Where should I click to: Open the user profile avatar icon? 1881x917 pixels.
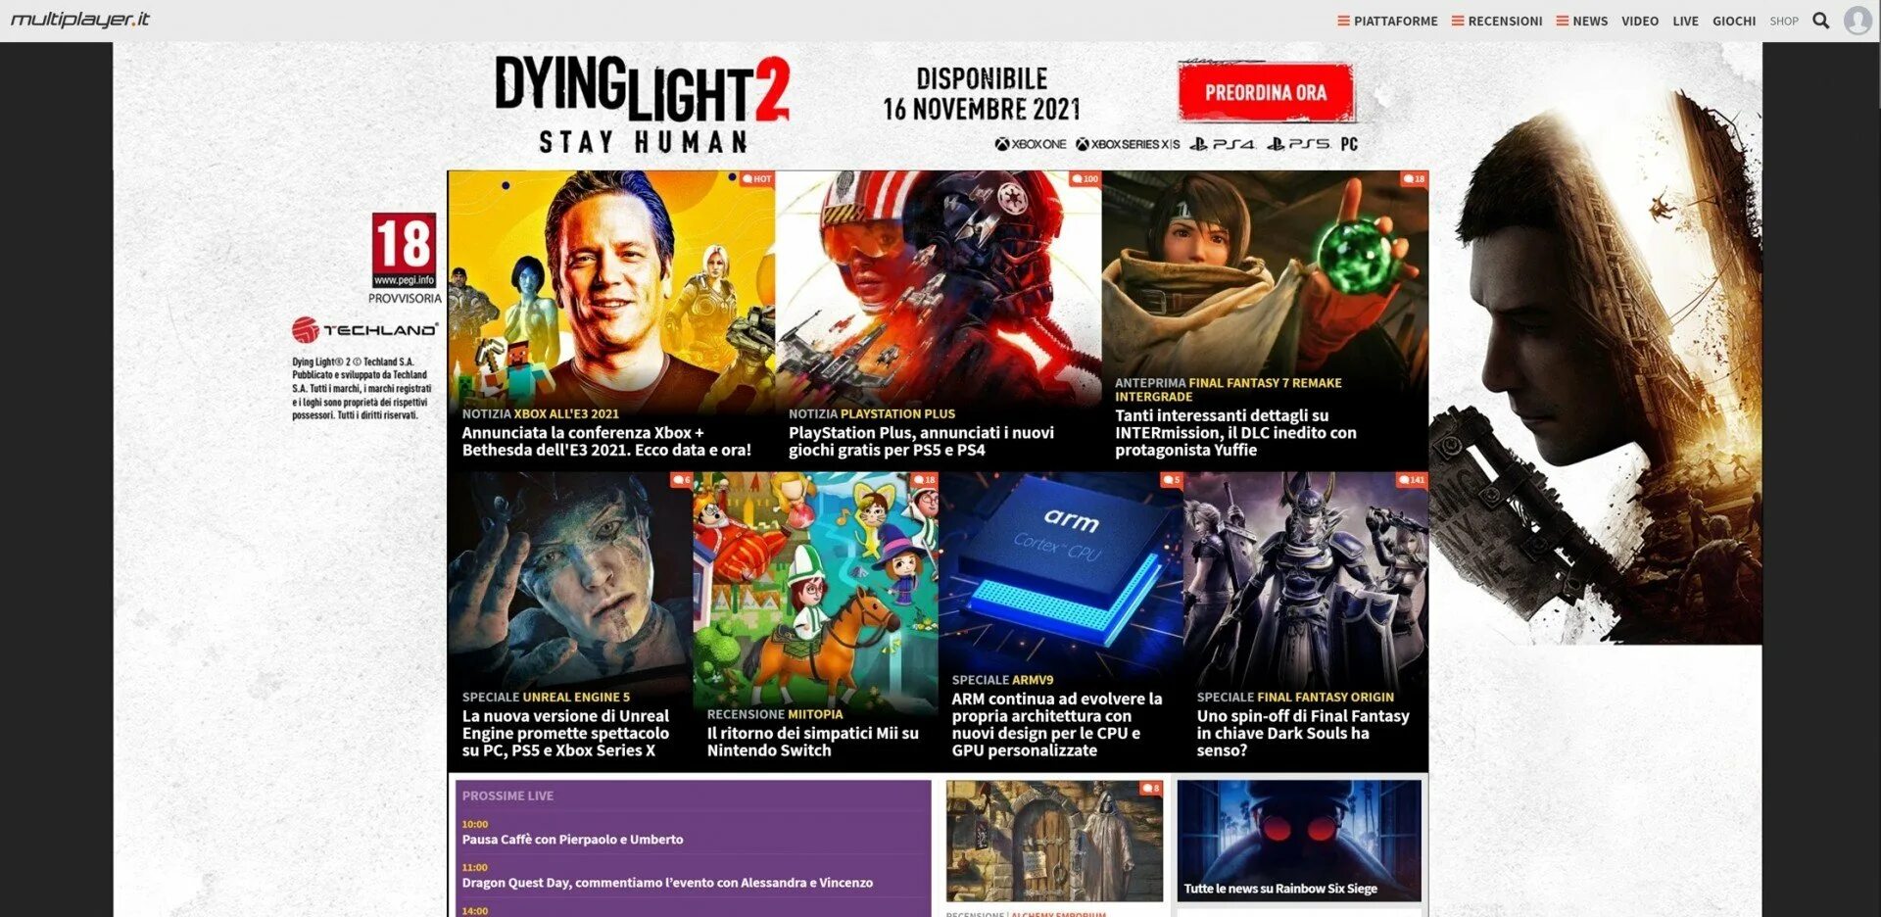pyautogui.click(x=1857, y=21)
